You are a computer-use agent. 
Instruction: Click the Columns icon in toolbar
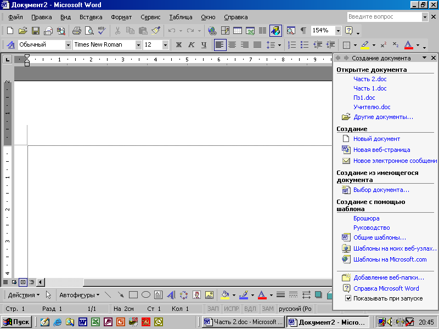point(263,31)
